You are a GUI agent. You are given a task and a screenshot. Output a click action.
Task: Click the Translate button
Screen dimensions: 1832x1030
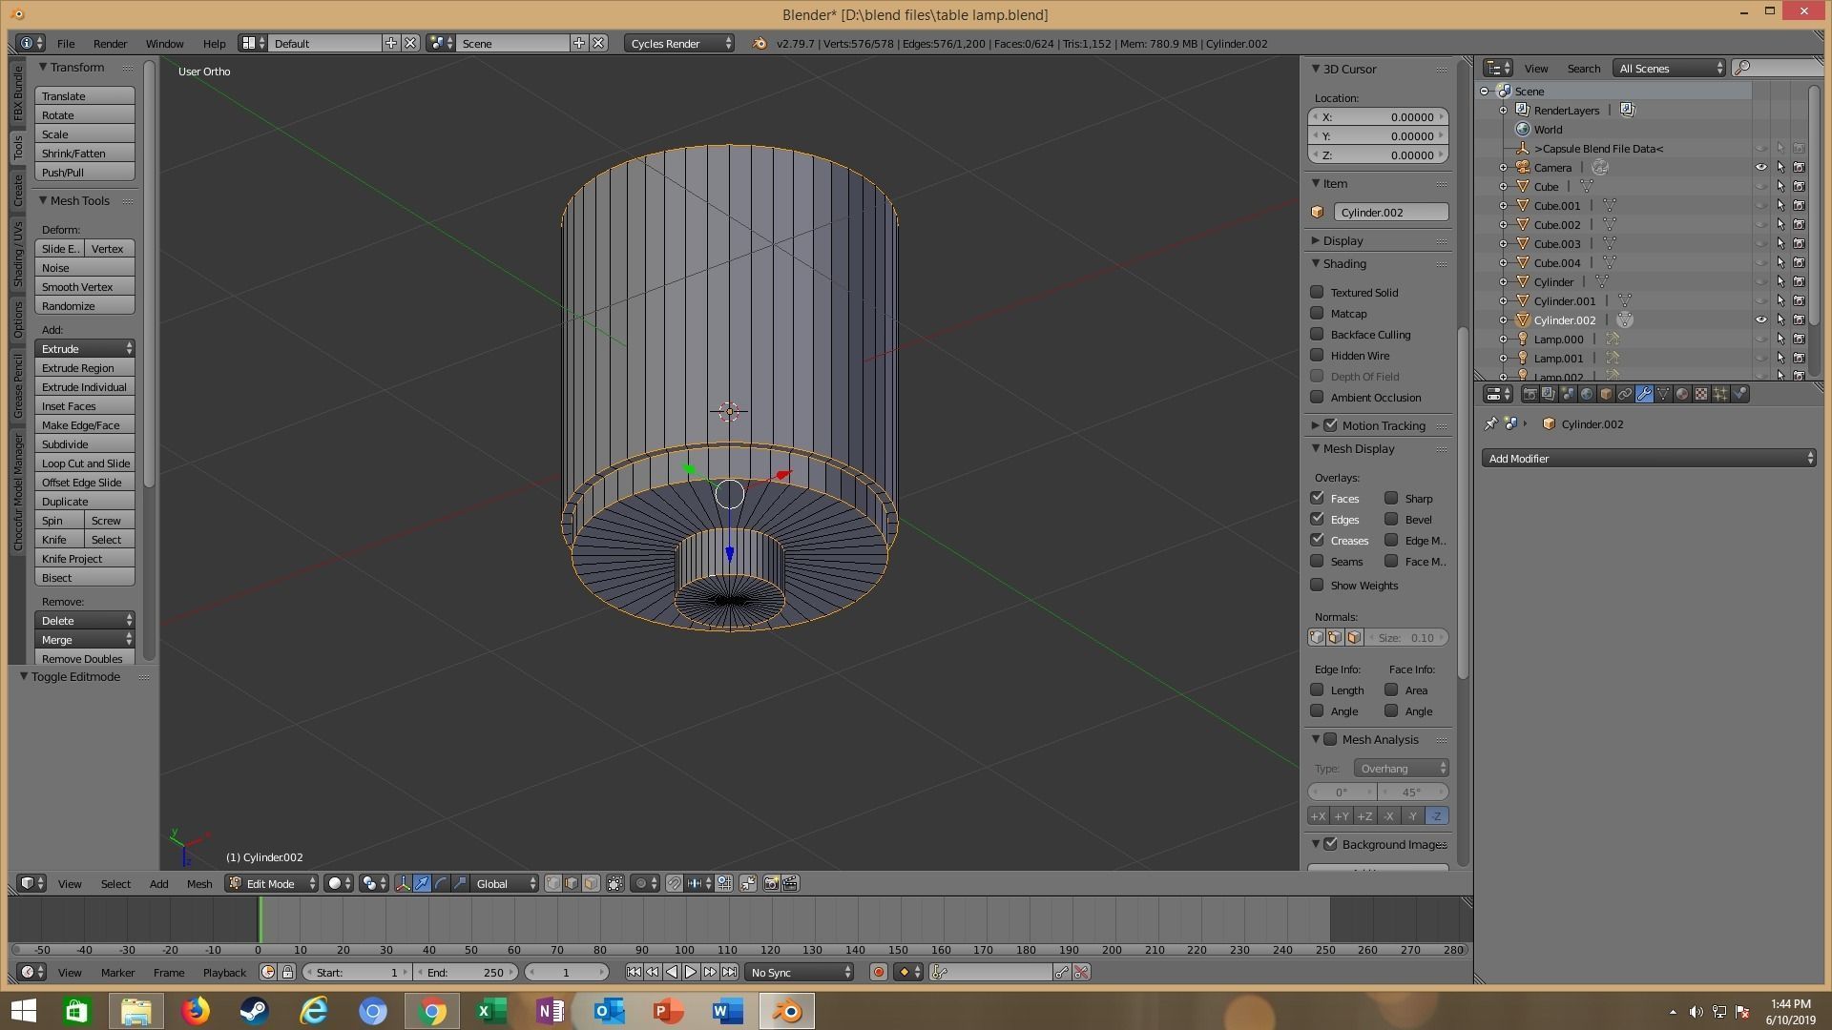click(x=85, y=96)
